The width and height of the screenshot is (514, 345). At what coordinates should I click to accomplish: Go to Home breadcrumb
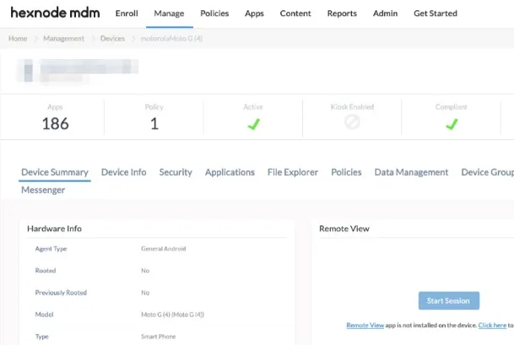pos(18,38)
